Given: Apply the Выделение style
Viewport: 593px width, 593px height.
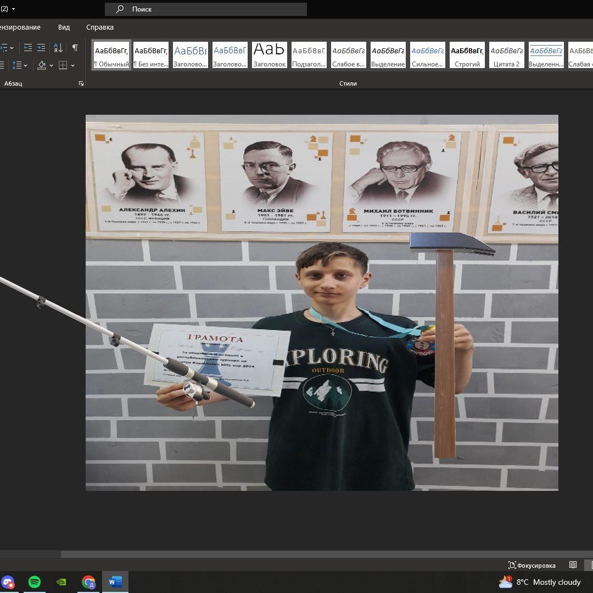Looking at the screenshot, I should click(388, 55).
